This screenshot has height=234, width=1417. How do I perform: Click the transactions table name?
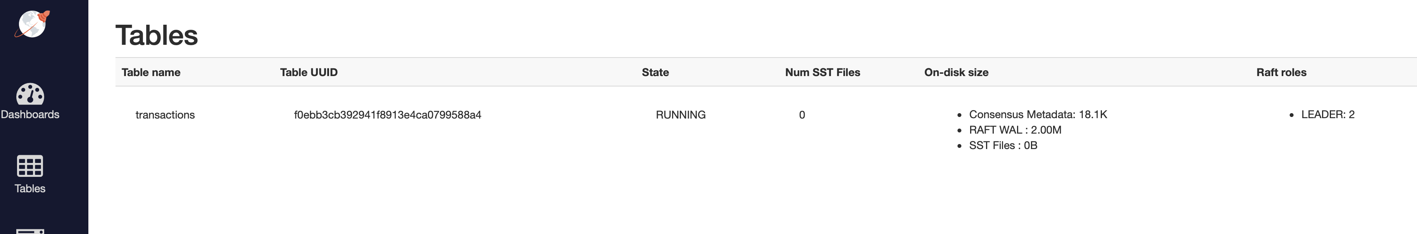[x=165, y=115]
